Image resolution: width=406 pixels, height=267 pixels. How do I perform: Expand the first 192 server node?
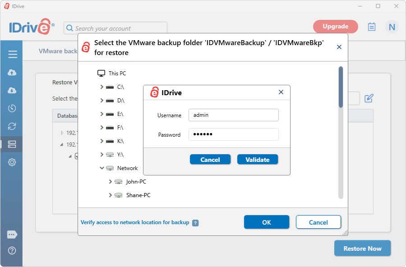tap(62, 133)
